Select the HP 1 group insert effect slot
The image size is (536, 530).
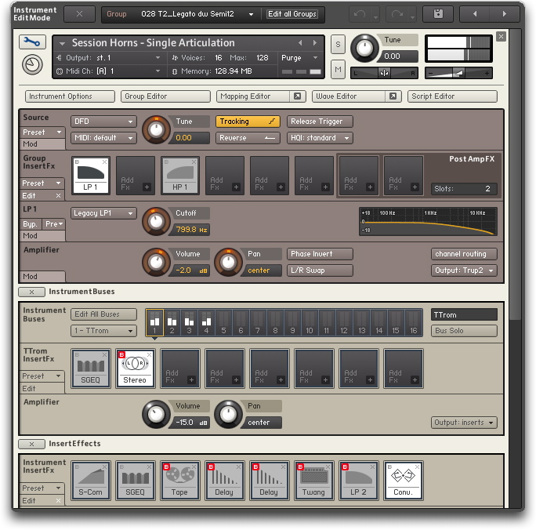(x=179, y=176)
